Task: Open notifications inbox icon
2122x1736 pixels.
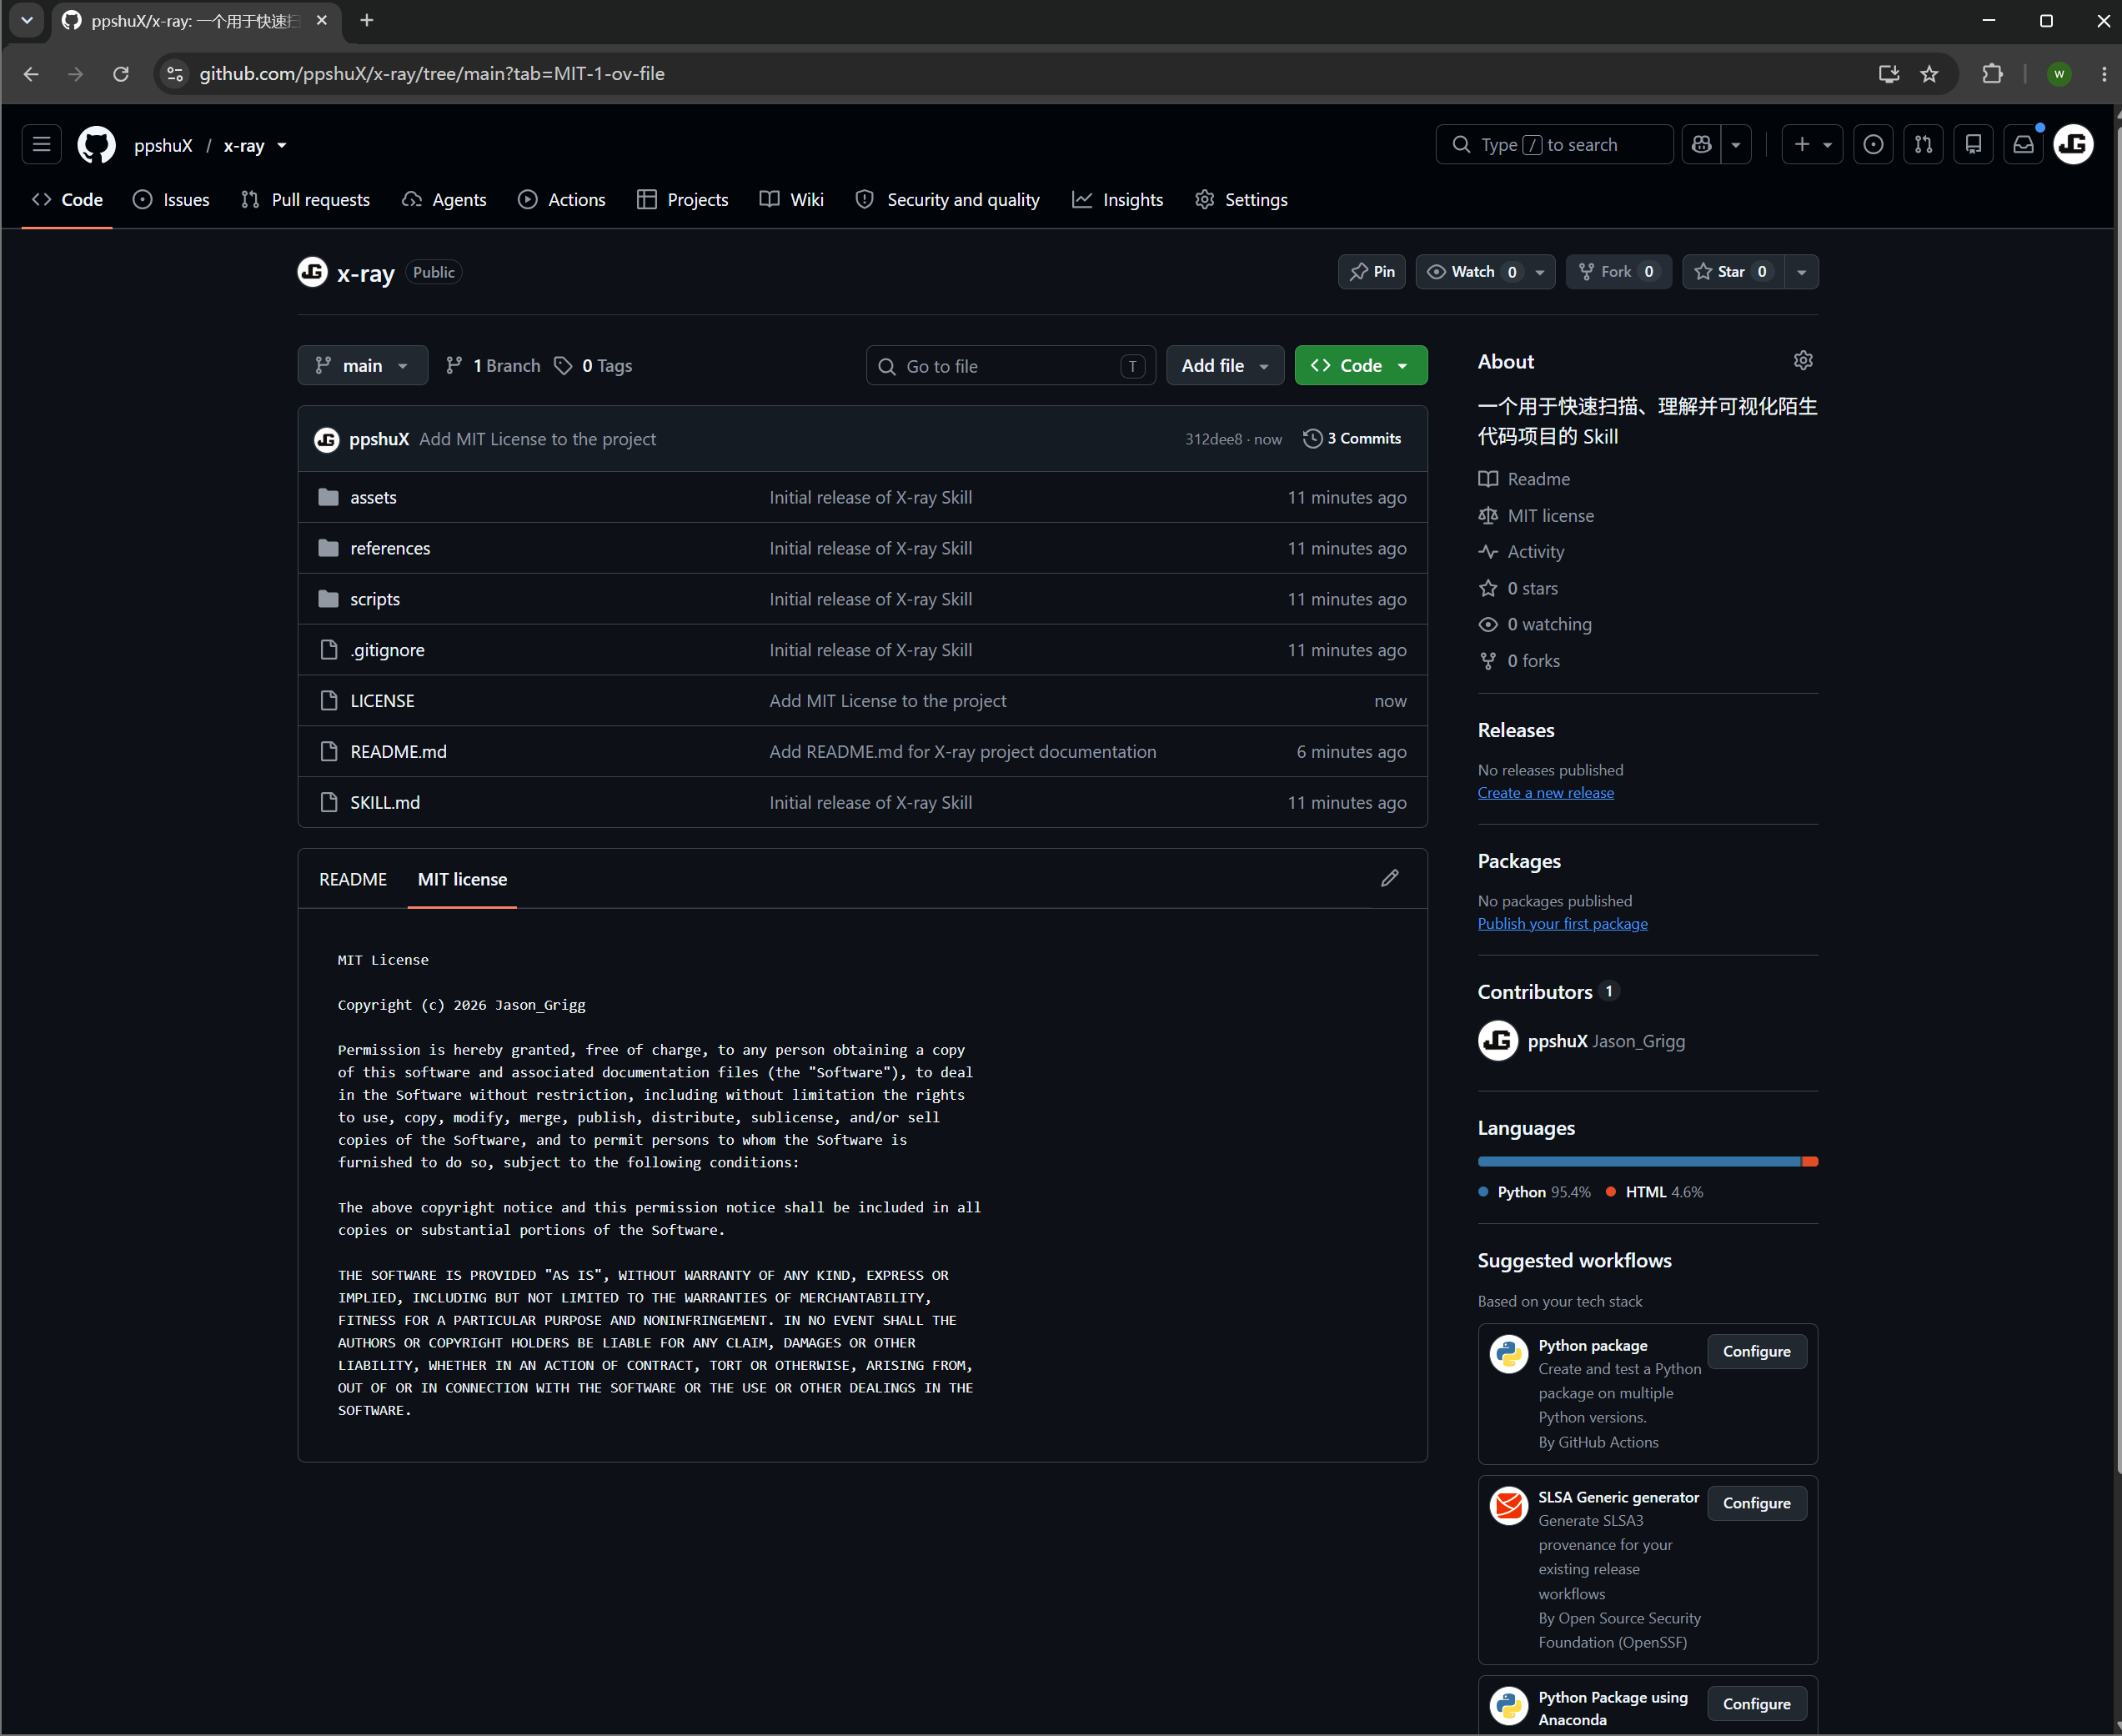Action: (2023, 145)
